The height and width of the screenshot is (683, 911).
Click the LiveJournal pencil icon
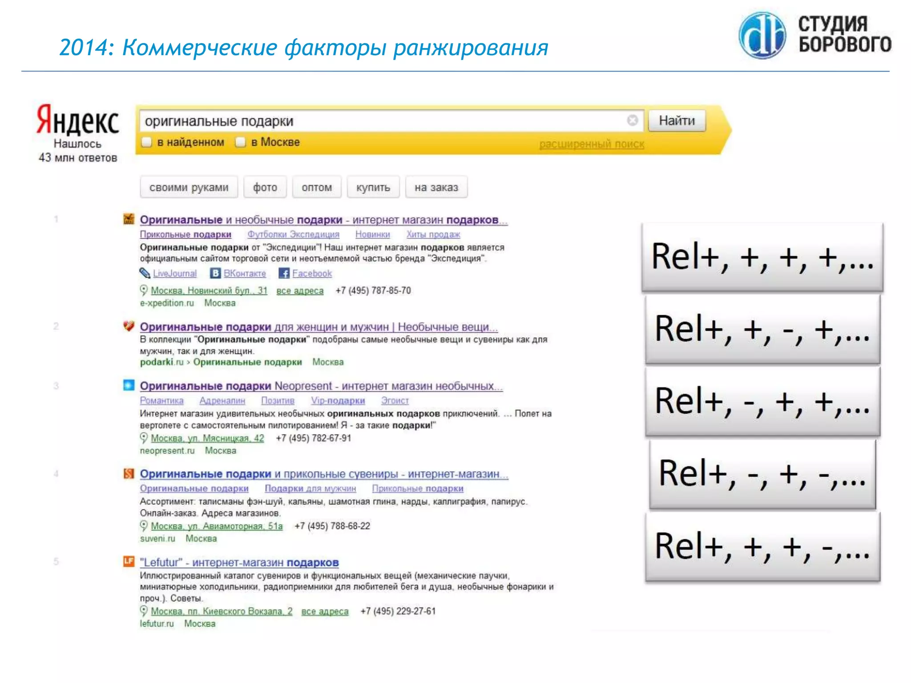[x=145, y=273]
